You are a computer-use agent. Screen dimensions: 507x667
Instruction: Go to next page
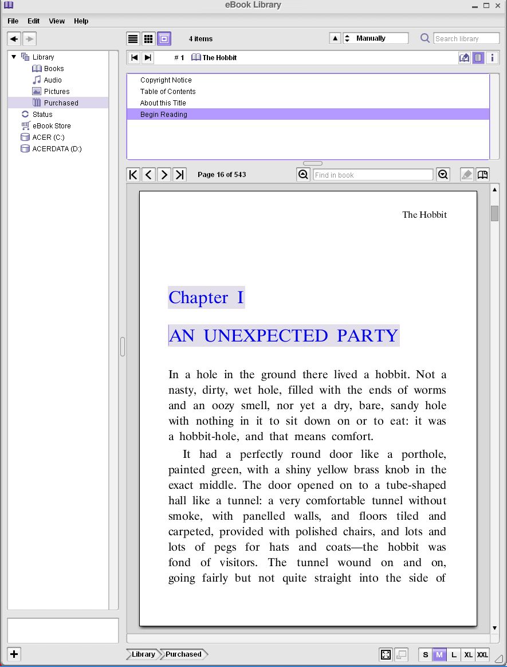point(164,174)
